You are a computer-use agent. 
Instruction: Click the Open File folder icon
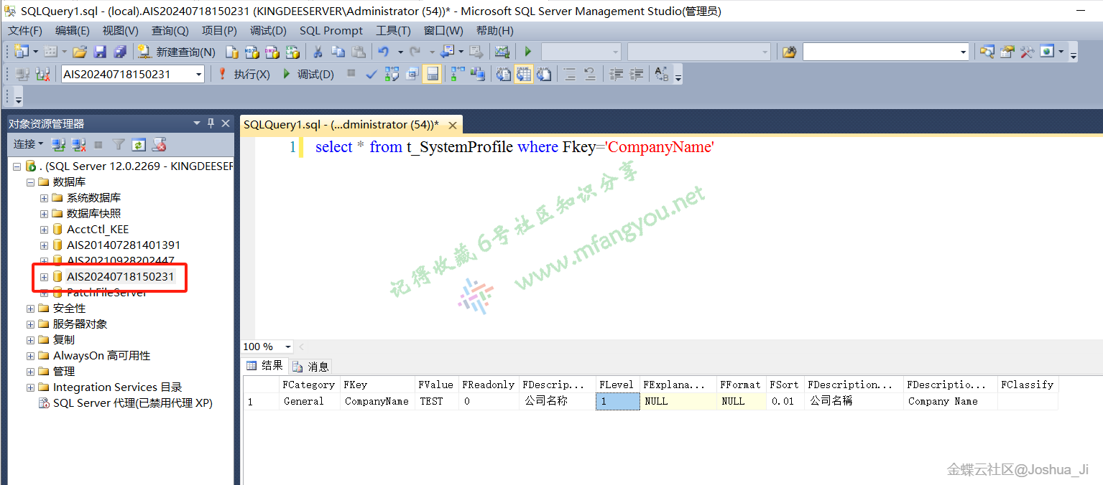(80, 52)
